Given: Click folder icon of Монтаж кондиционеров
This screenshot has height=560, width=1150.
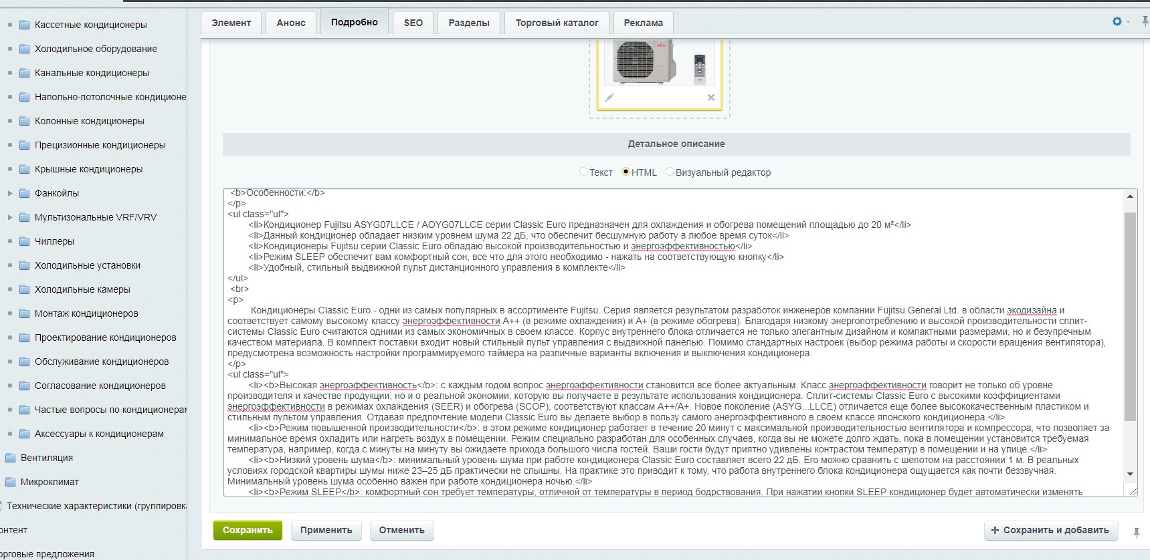Looking at the screenshot, I should click(x=25, y=313).
